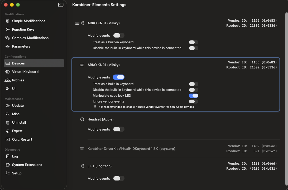Click Vendor ID 1133 (0x046d) value
The width and height of the screenshot is (288, 190).
click(x=264, y=164)
